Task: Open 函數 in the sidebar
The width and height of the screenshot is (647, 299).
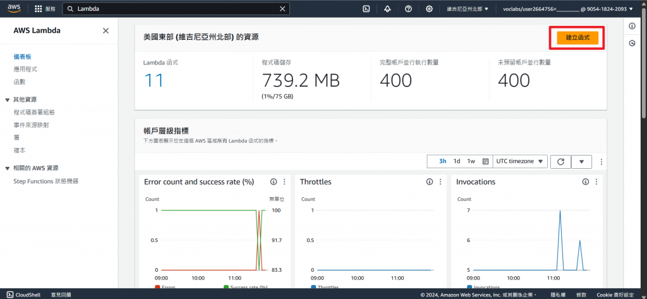Action: point(20,82)
